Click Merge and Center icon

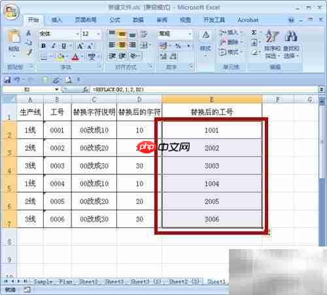point(144,45)
